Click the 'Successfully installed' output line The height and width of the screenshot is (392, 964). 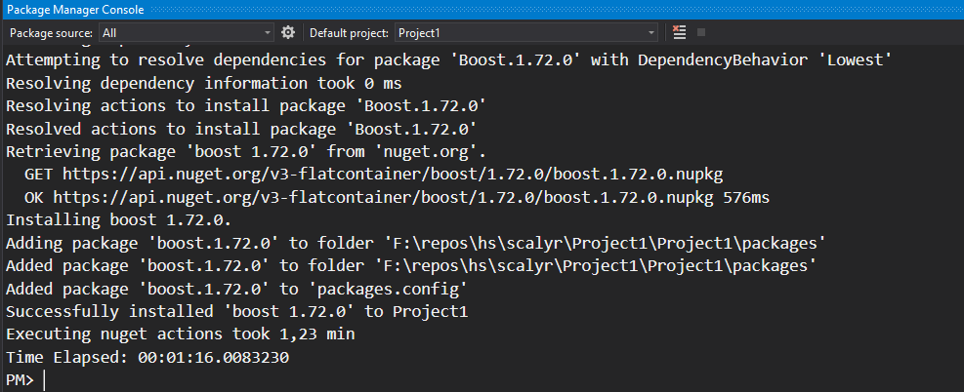[x=237, y=312]
